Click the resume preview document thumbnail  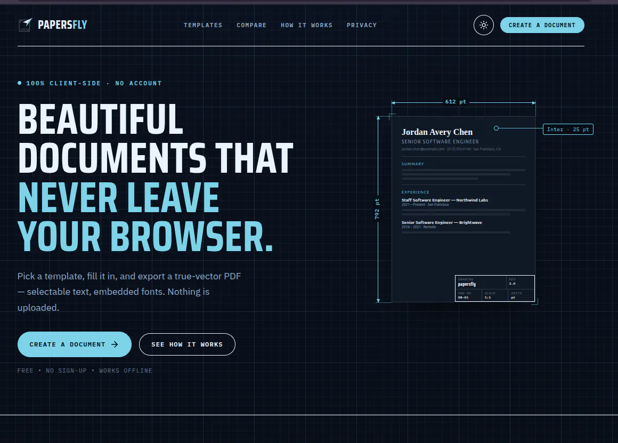pyautogui.click(x=463, y=209)
